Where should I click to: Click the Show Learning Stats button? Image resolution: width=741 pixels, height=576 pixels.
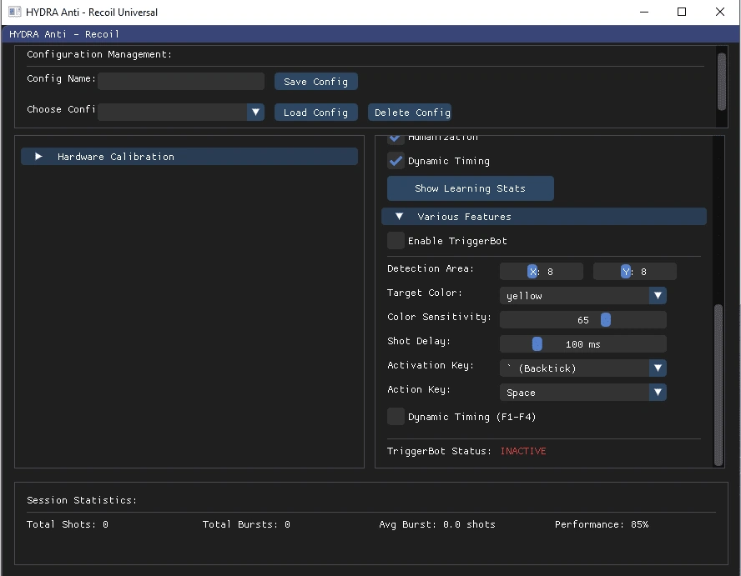coord(470,188)
